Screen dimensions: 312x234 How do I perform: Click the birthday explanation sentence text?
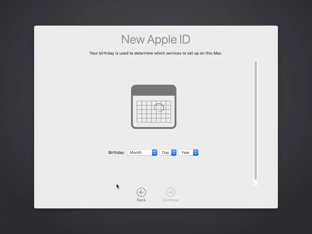click(x=156, y=53)
